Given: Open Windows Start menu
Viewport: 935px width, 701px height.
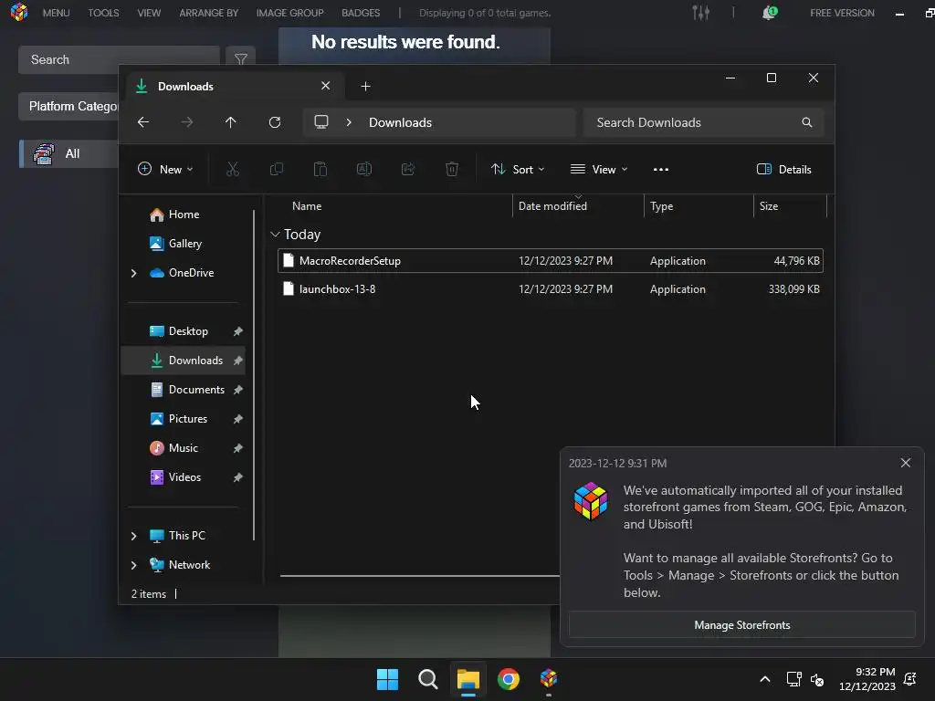Looking at the screenshot, I should (387, 679).
